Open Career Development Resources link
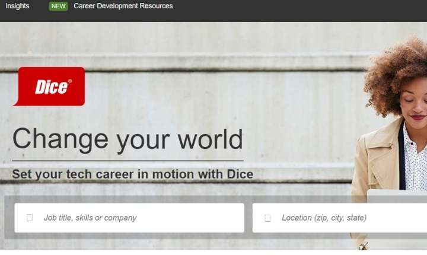Viewport: 427px width, 255px height. pos(123,6)
